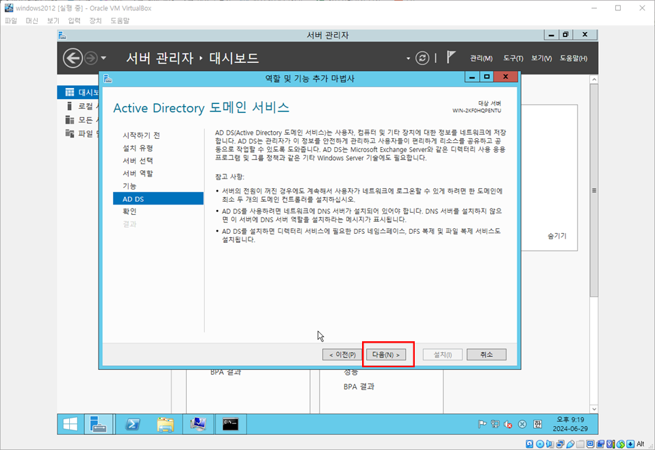Click VirtualBox mouse integration status icon

[x=621, y=444]
